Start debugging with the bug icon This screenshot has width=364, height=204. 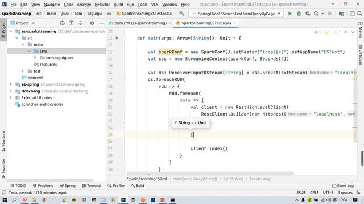tap(299, 14)
